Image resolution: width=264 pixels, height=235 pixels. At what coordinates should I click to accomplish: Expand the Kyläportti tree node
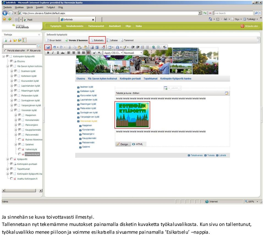pyautogui.click(x=7, y=159)
